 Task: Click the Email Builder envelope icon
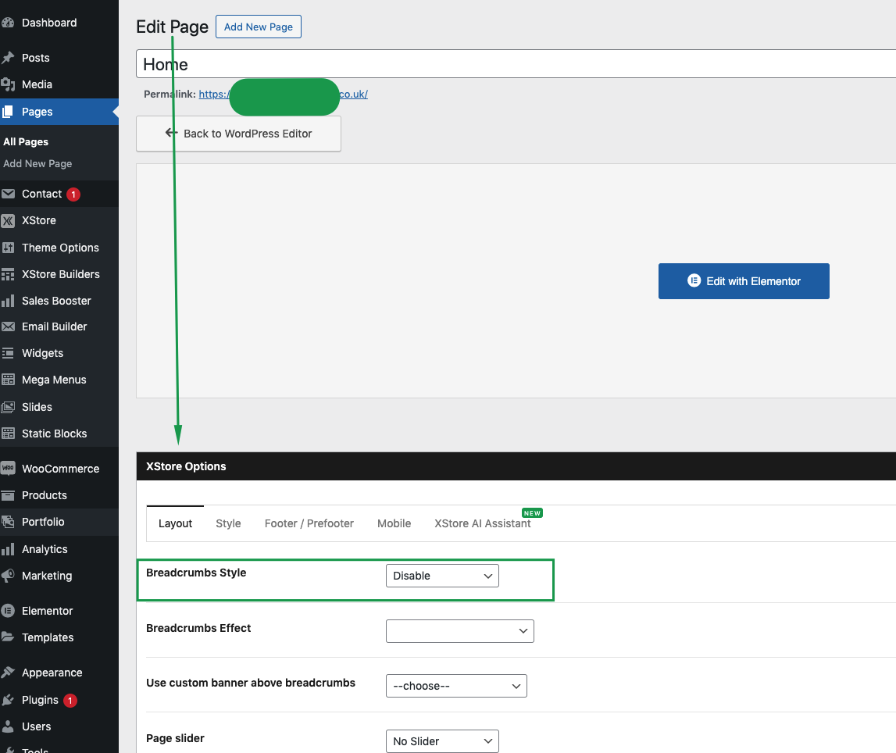click(8, 327)
